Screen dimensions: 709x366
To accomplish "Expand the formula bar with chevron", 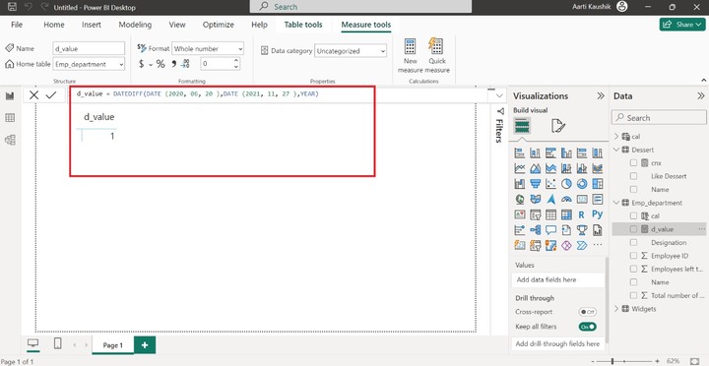I will [x=499, y=95].
